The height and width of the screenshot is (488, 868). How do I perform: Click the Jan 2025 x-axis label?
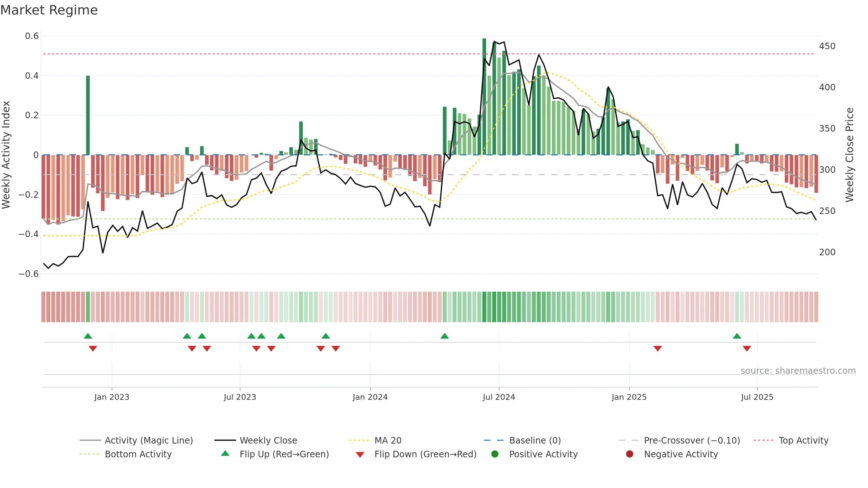pyautogui.click(x=629, y=397)
